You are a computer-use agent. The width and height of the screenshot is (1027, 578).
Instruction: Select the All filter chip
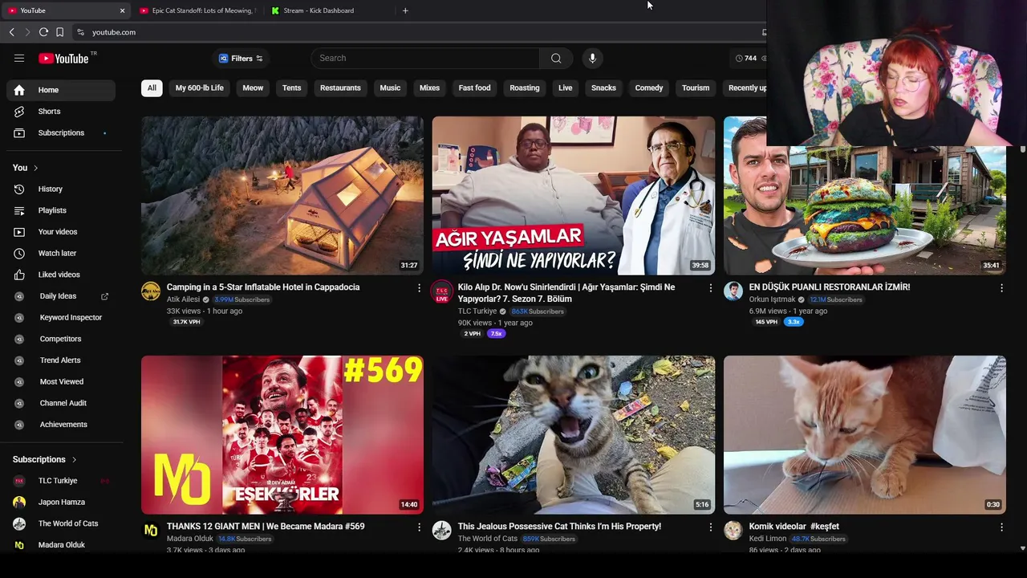(x=152, y=88)
